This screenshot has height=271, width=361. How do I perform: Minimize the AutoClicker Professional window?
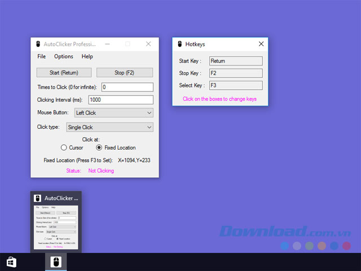(x=107, y=44)
